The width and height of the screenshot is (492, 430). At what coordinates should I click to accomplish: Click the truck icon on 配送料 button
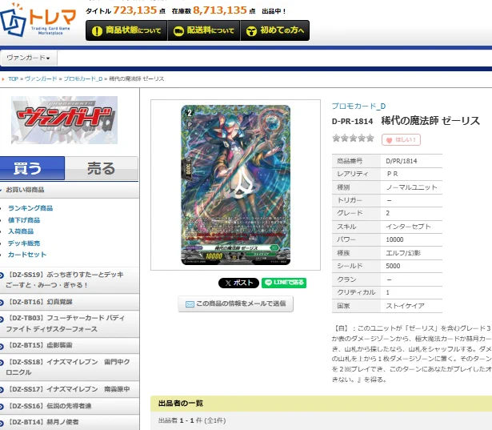[x=178, y=31]
